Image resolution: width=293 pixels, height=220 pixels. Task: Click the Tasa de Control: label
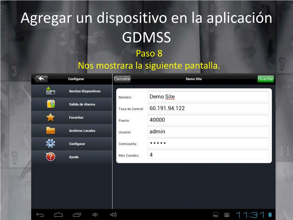click(131, 109)
